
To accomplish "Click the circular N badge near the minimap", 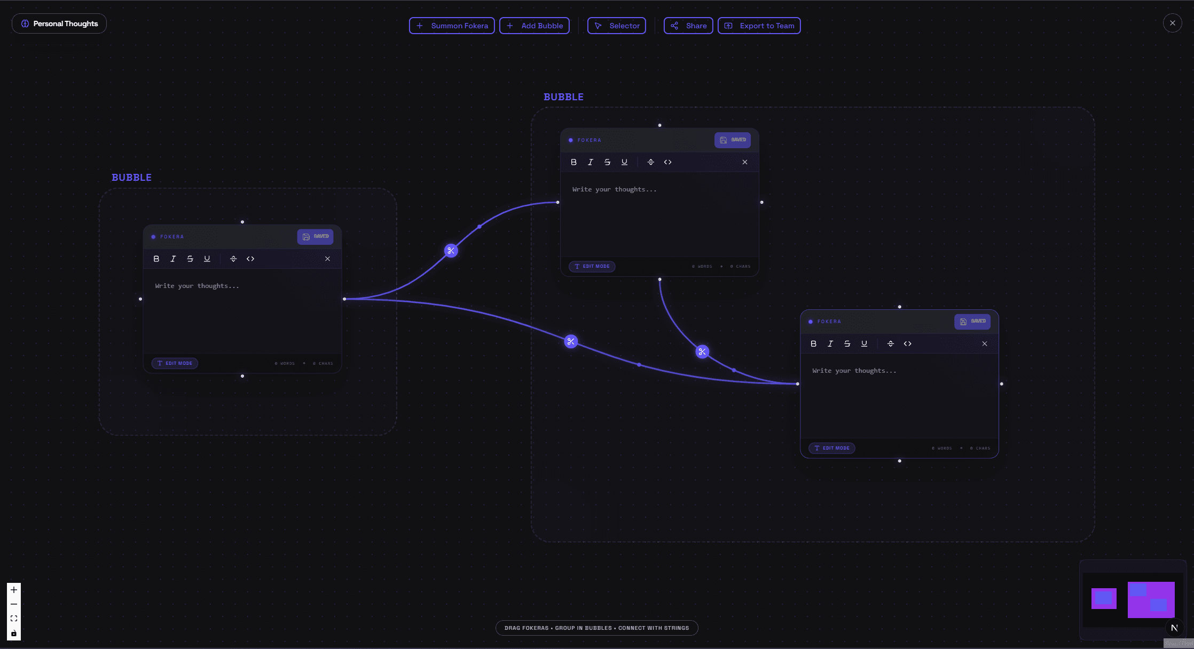I will pos(1174,628).
